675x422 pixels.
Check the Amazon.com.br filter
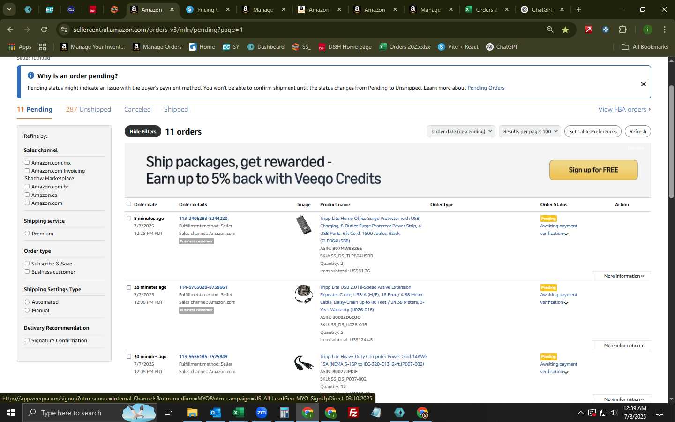[27, 186]
